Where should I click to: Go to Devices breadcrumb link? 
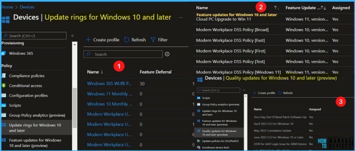point(27,7)
